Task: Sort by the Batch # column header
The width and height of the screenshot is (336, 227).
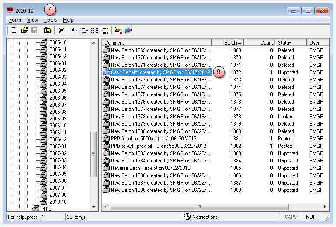Action: point(227,43)
